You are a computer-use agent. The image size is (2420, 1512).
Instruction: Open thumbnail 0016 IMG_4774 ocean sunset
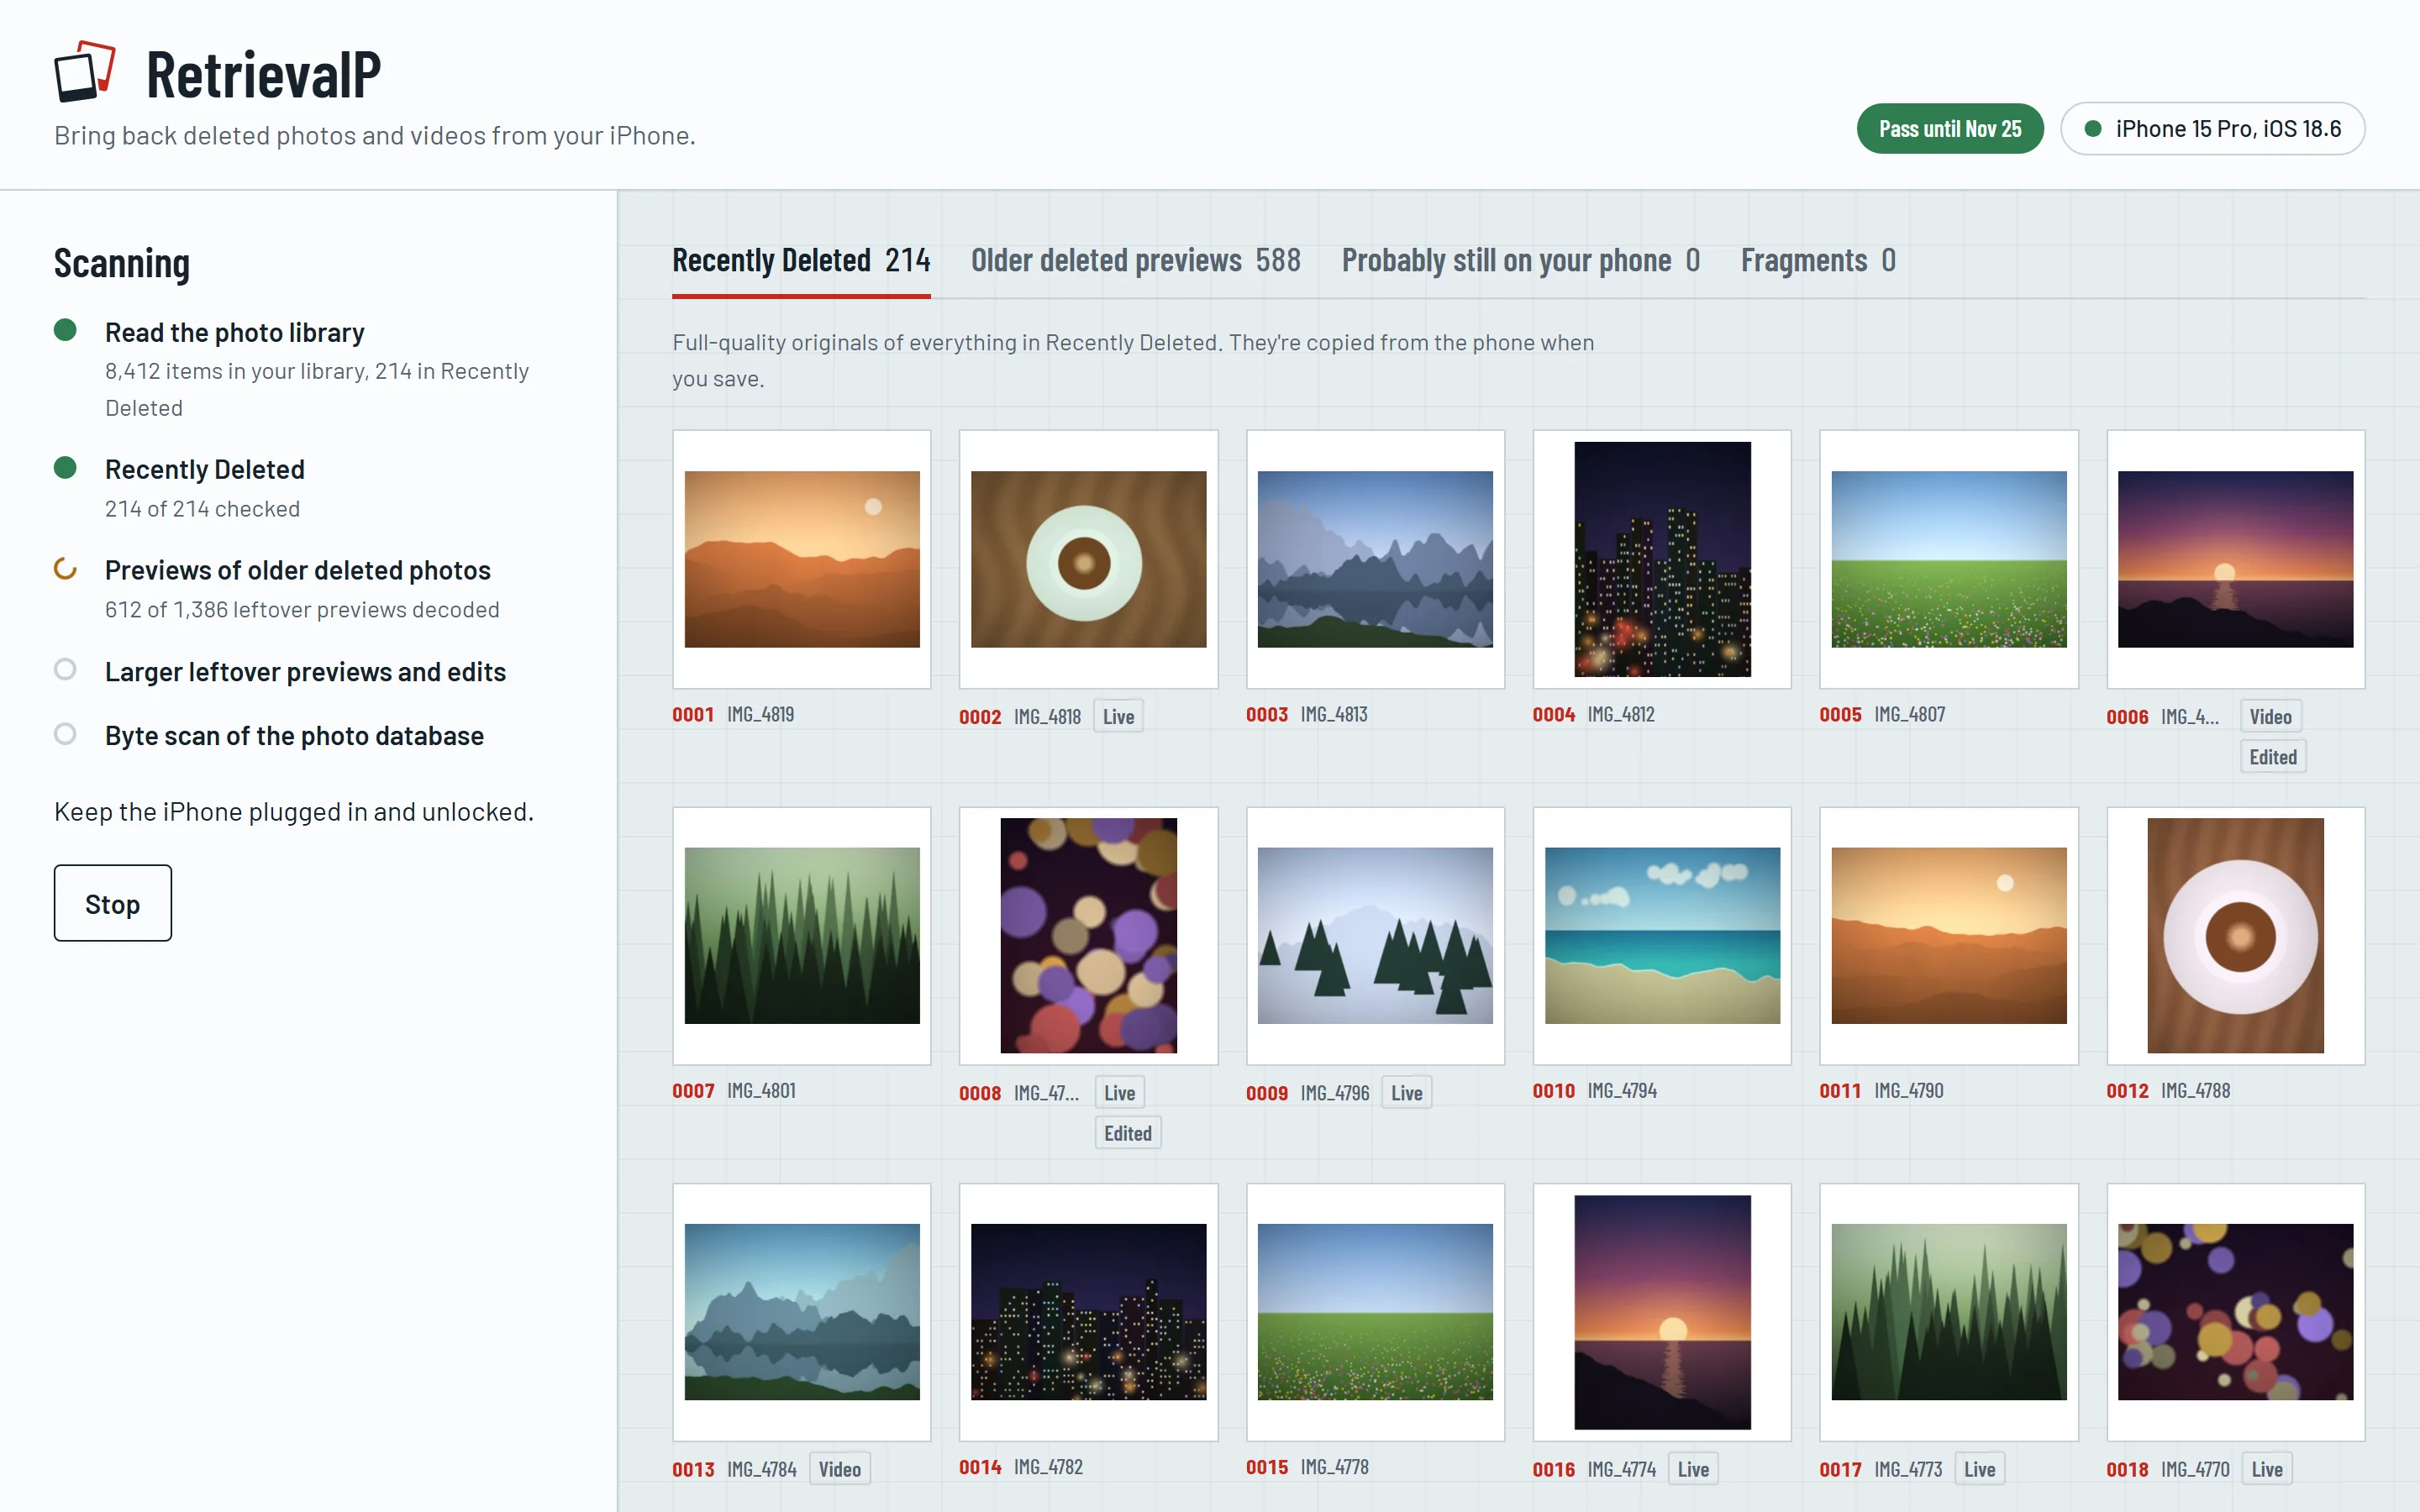pos(1662,1312)
